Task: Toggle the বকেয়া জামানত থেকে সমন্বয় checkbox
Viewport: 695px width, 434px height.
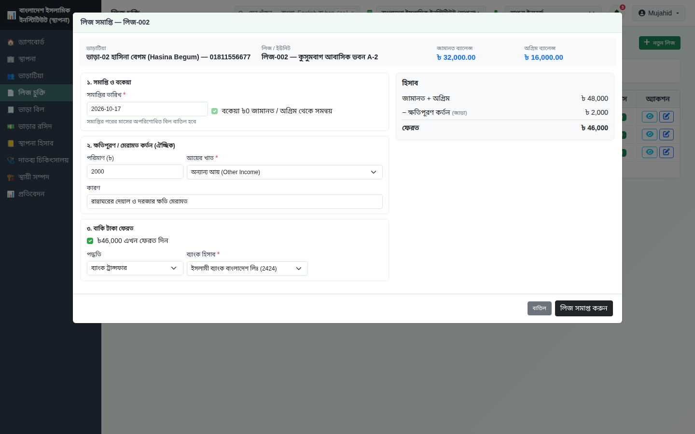Action: [215, 111]
